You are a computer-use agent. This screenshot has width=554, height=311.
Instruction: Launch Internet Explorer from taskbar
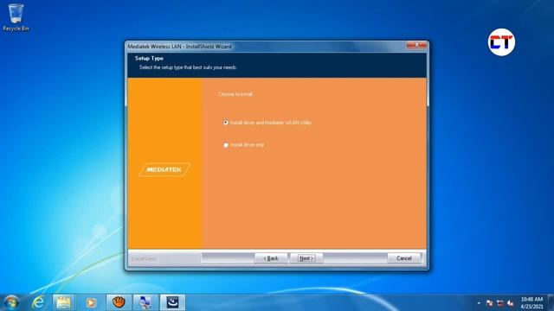pos(38,302)
